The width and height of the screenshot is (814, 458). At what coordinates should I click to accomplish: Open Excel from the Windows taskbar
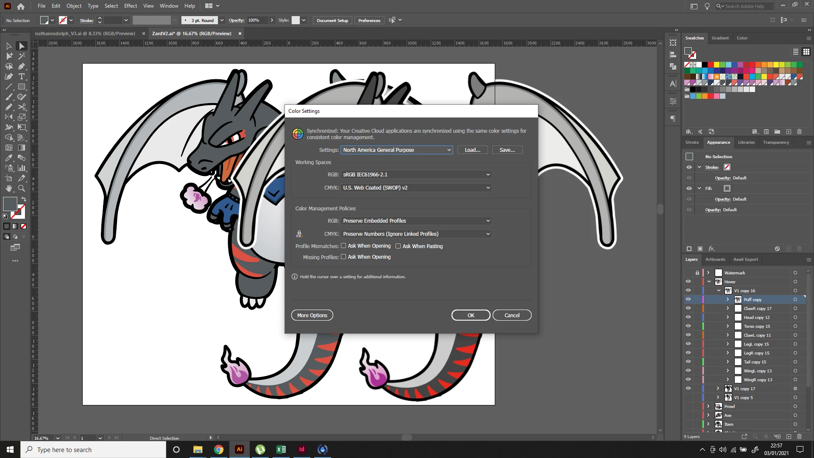(281, 450)
